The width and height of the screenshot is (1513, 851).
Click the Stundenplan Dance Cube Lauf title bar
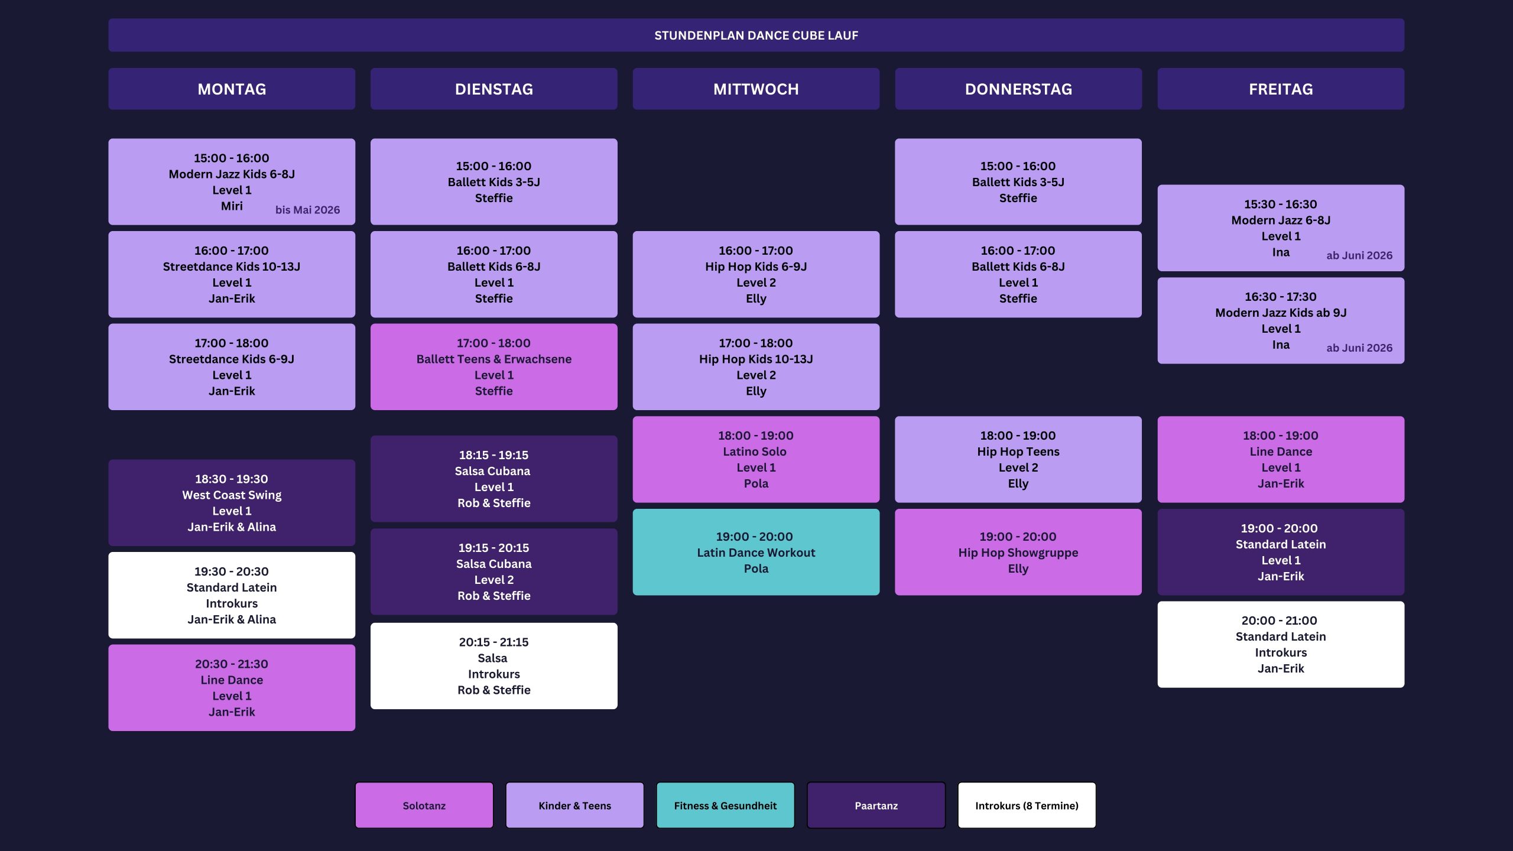coord(756,35)
